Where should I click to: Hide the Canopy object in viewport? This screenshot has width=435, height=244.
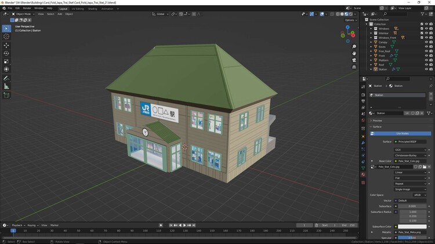pos(426,42)
